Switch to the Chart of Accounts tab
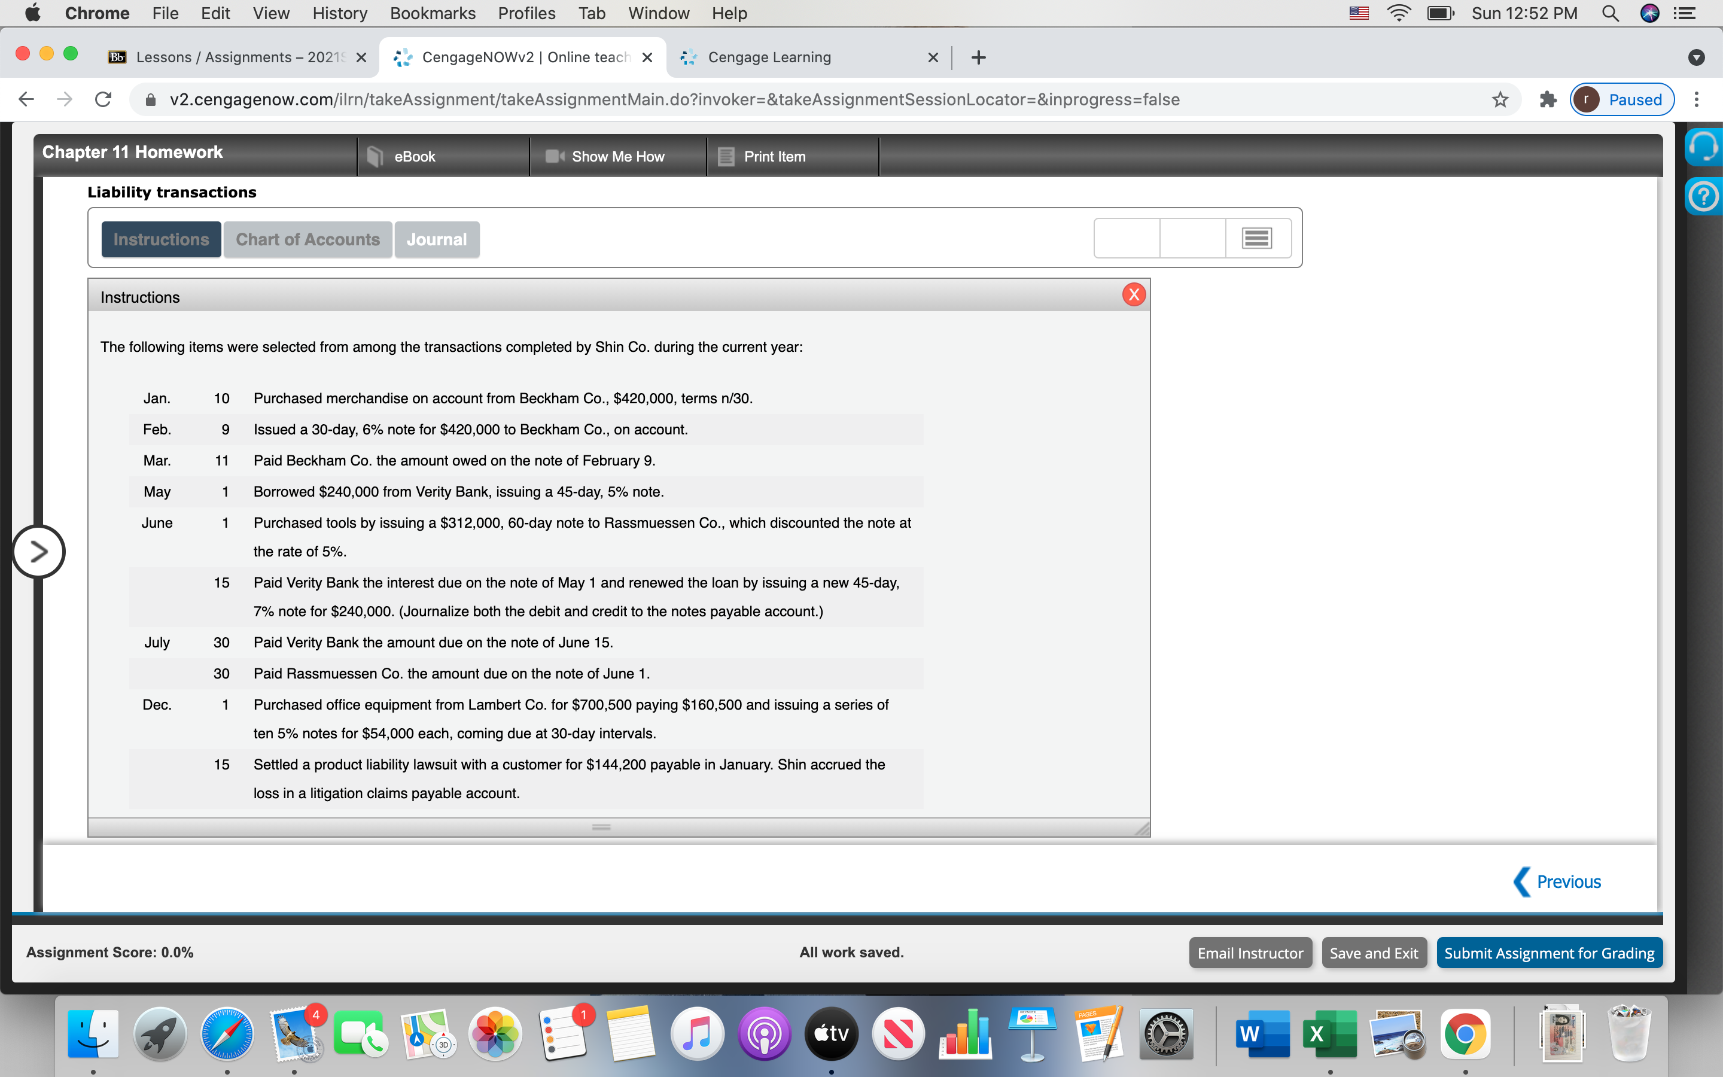 pos(307,239)
